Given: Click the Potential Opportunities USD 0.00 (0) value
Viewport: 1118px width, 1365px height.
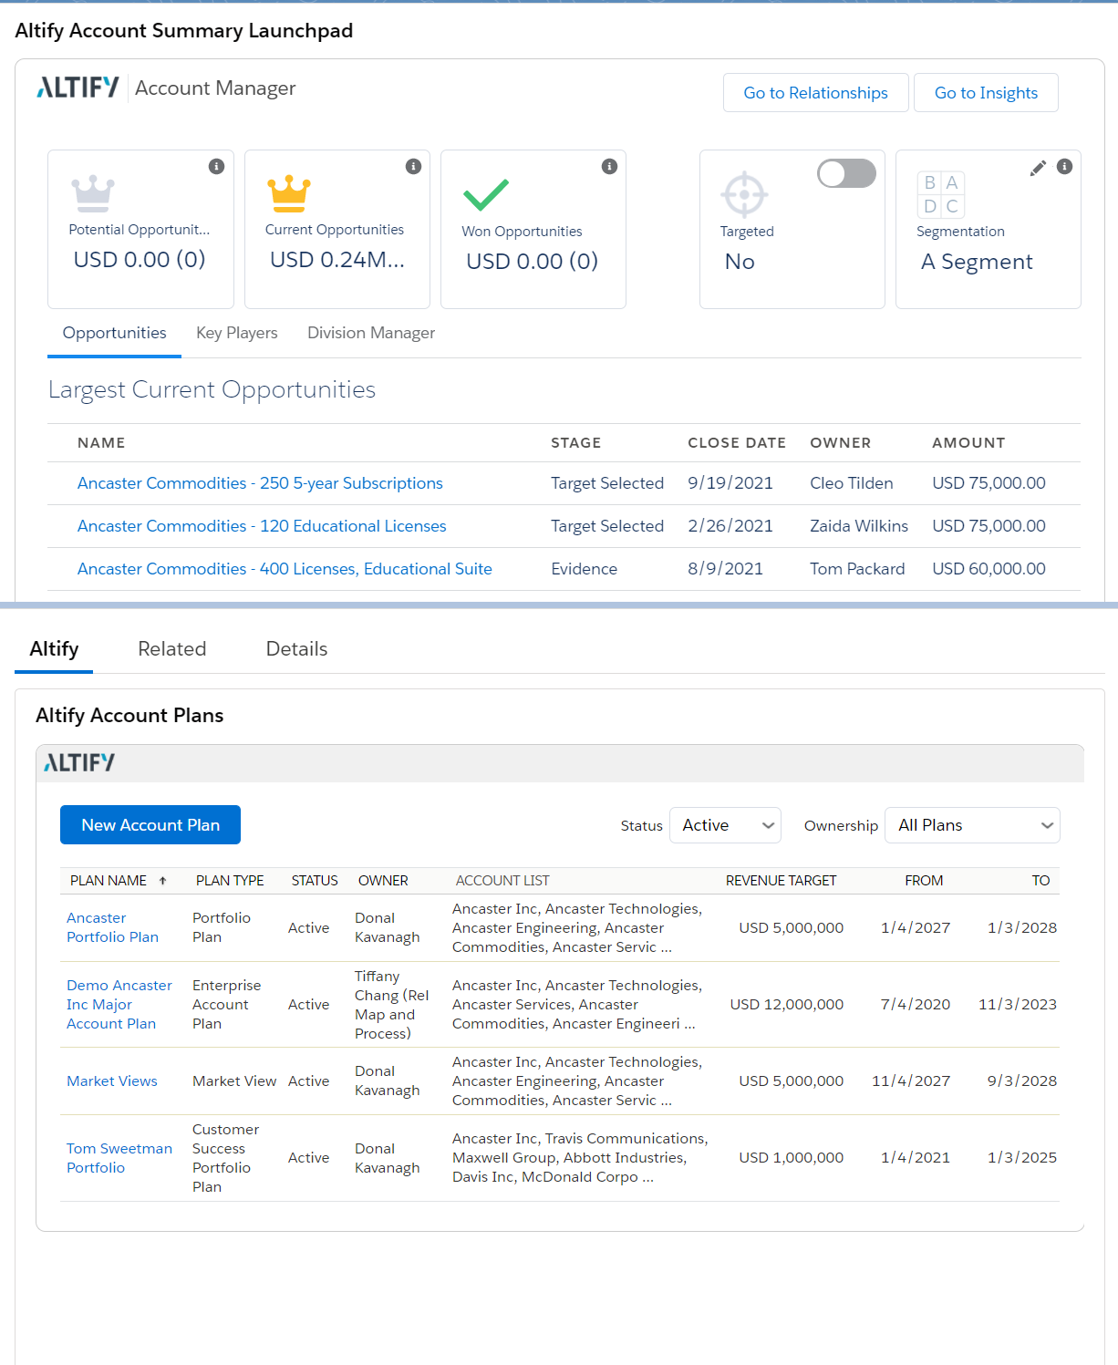Looking at the screenshot, I should coord(140,260).
